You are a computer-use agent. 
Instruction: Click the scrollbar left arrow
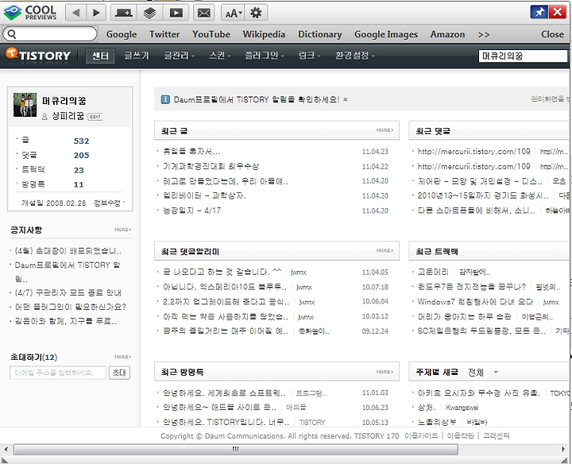pyautogui.click(x=6, y=450)
